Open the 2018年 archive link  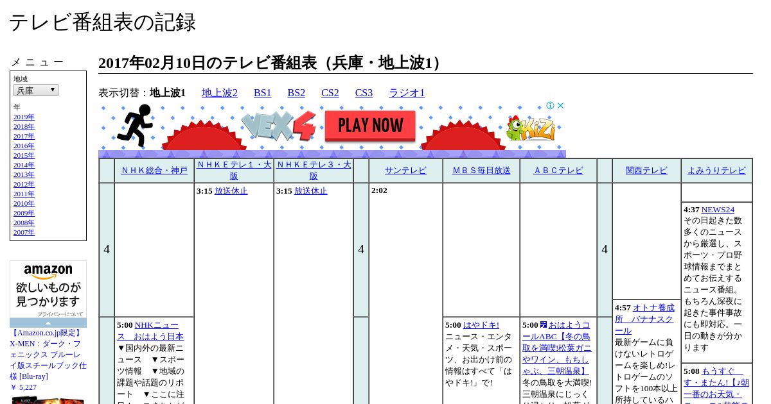point(24,127)
